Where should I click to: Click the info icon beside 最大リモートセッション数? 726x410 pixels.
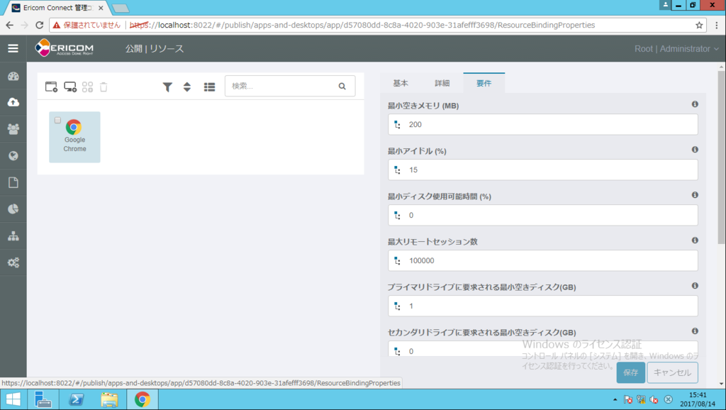click(694, 240)
